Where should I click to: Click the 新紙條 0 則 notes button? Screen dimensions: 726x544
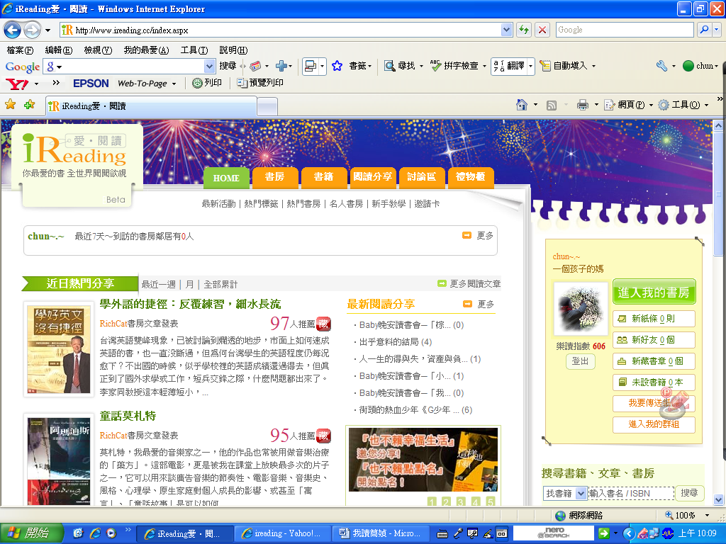point(654,319)
